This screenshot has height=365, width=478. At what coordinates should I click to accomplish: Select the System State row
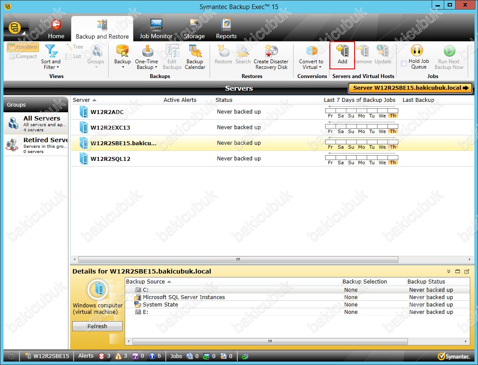297,305
